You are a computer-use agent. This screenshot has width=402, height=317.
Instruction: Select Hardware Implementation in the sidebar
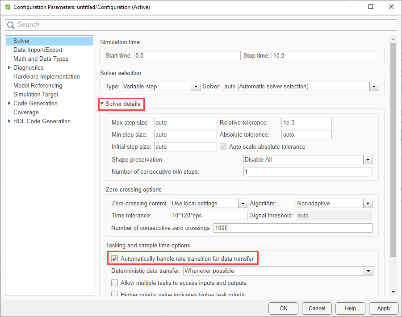point(46,76)
